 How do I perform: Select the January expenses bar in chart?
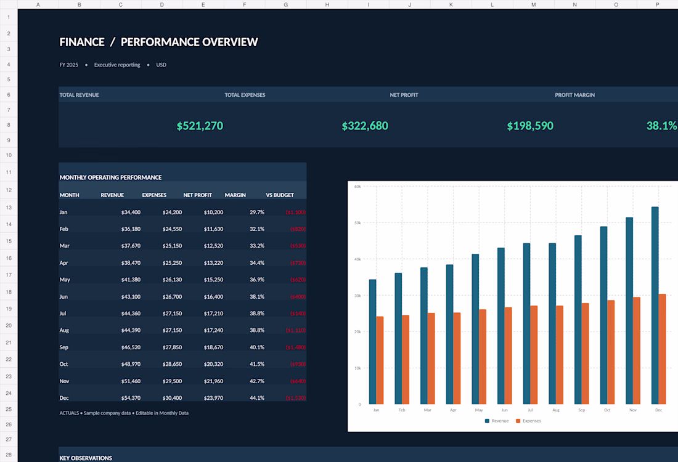(x=380, y=360)
